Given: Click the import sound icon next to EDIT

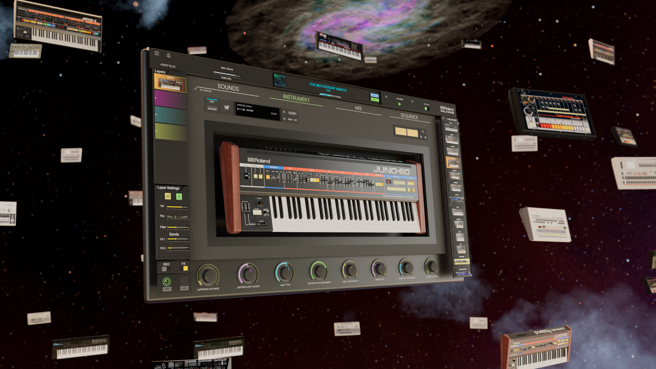Looking at the screenshot, I should click(x=227, y=107).
